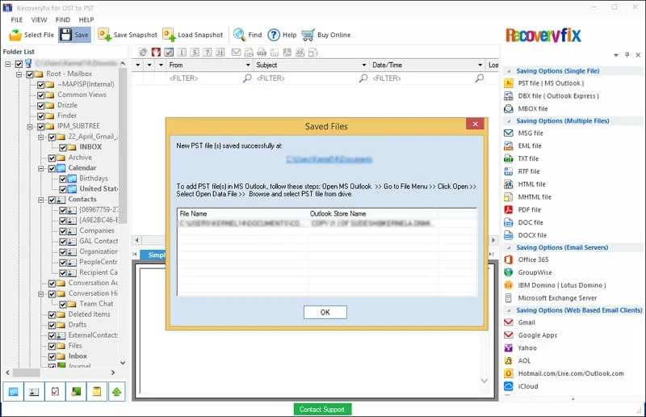
Task: Click the Contact Support button
Action: (322, 409)
